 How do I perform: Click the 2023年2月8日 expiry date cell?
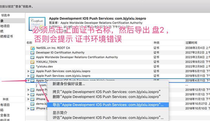pyautogui.click(x=198, y=57)
